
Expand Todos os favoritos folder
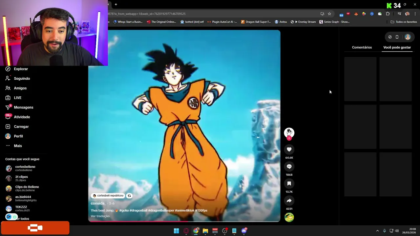(404, 22)
